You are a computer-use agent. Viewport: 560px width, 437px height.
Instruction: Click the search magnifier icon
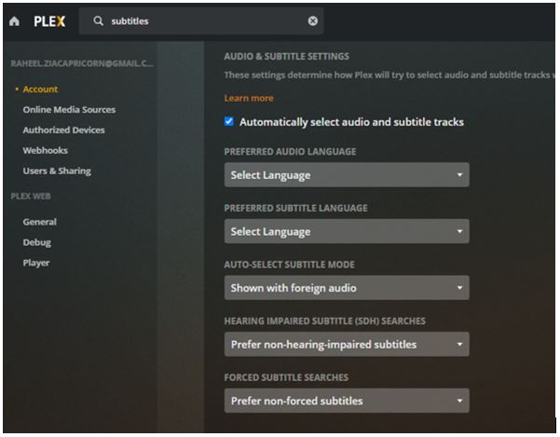pyautogui.click(x=98, y=21)
